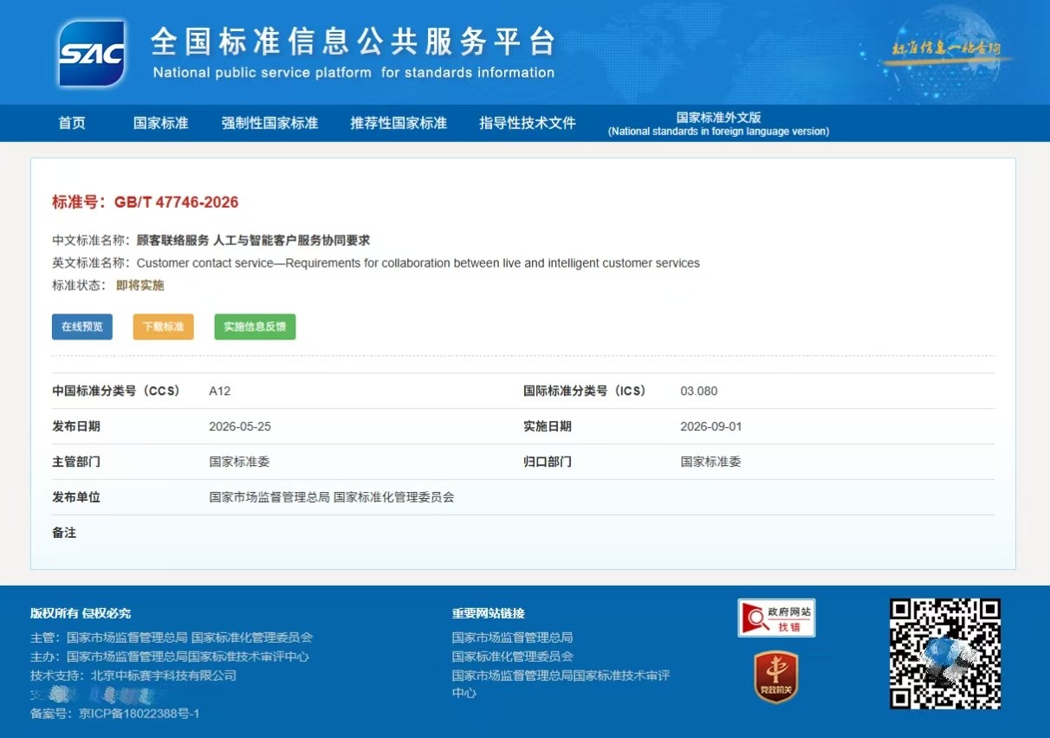
Task: Click the status value 即将实施
Action: pyautogui.click(x=140, y=285)
